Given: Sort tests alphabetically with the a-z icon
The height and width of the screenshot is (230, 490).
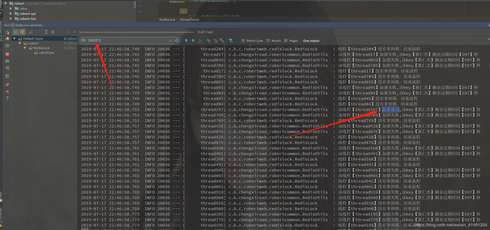Looking at the screenshot, I should pos(31,32).
